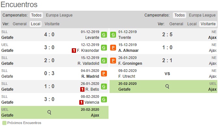The image size is (219, 126).
Task: Click red card icon beside Valencia
Action: click(x=81, y=102)
